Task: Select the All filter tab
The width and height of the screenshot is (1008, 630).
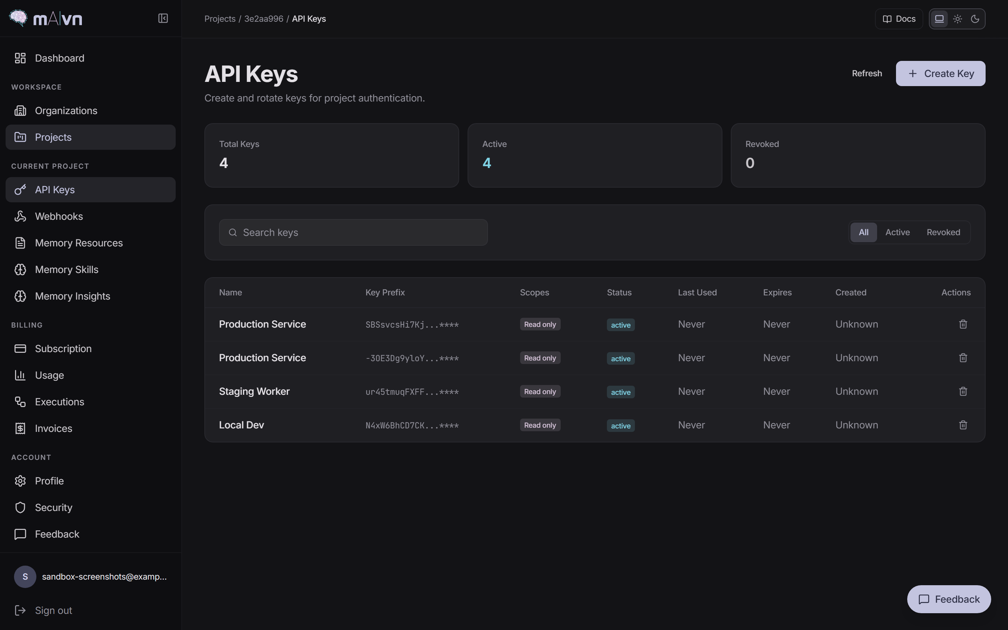Action: click(863, 232)
